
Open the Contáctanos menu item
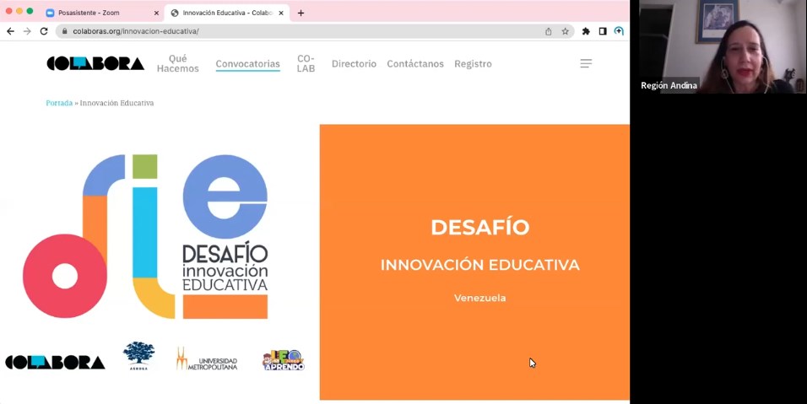coord(415,64)
